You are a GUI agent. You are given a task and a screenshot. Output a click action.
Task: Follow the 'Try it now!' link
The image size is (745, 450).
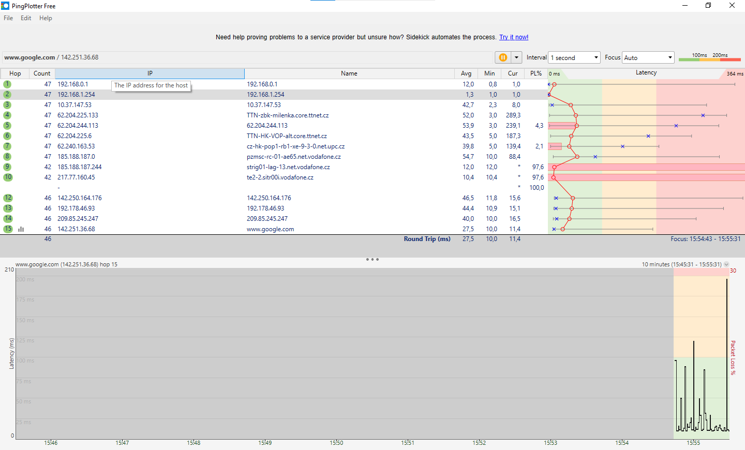tap(514, 37)
